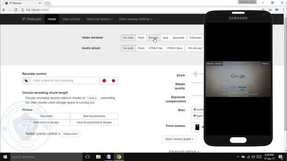Click Actions button on phone screen
This screenshot has height=161, width=287.
pyautogui.click(x=265, y=64)
